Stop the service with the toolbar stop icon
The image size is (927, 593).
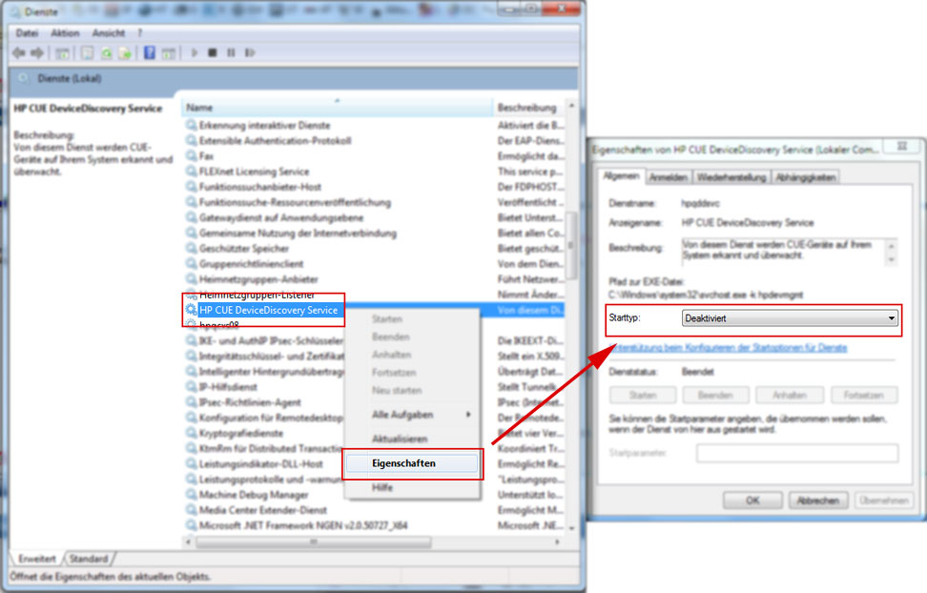click(213, 52)
